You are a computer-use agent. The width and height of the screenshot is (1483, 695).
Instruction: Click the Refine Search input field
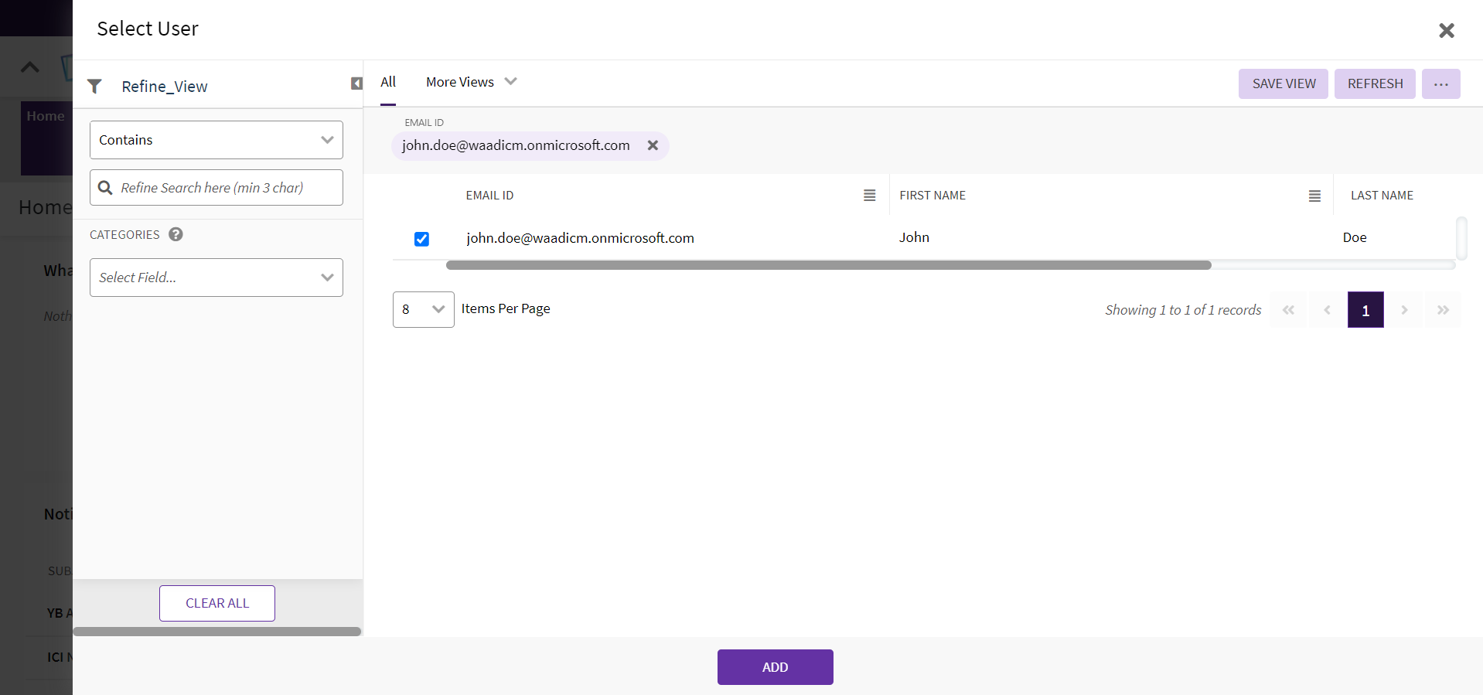[x=224, y=188]
